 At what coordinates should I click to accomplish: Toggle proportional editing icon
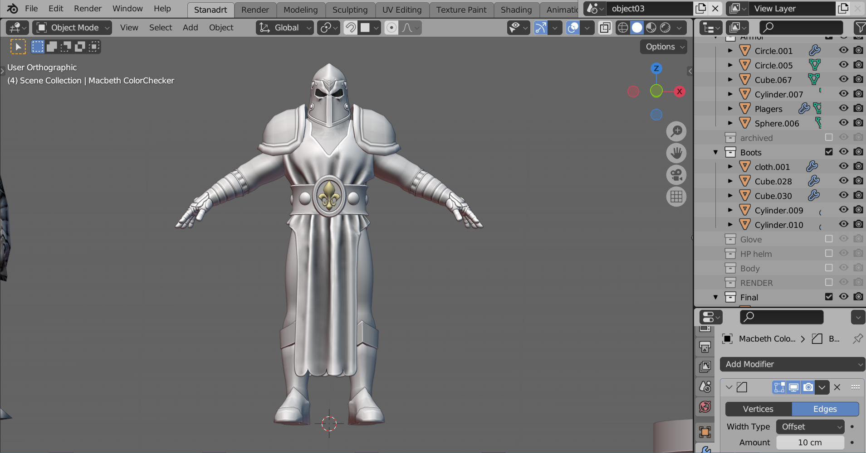click(x=391, y=28)
